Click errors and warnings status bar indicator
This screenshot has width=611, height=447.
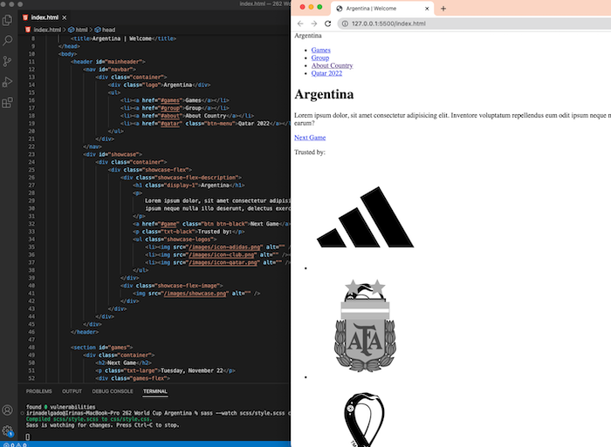[15, 444]
